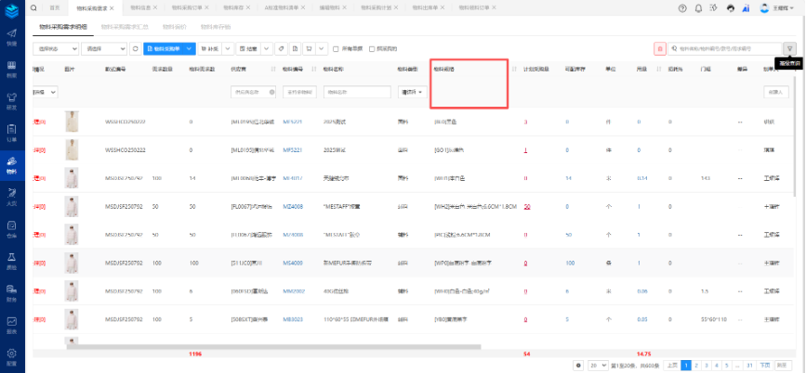Screen dimensions: 806x373
Task: Open the advanced filter funnel icon
Action: pos(789,48)
